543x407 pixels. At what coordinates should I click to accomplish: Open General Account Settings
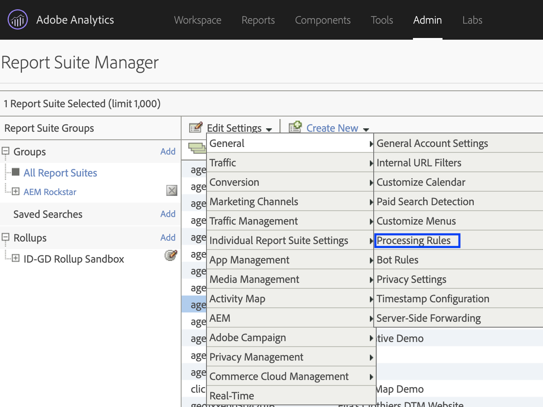[x=459, y=143]
